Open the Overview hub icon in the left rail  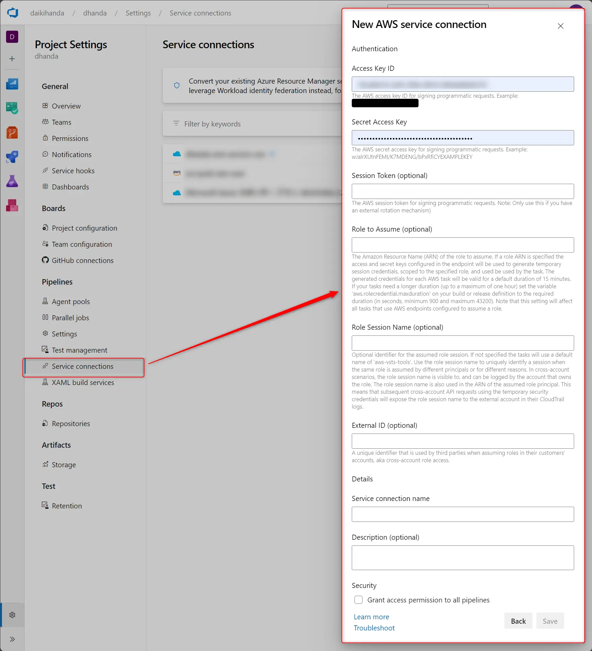(x=12, y=84)
